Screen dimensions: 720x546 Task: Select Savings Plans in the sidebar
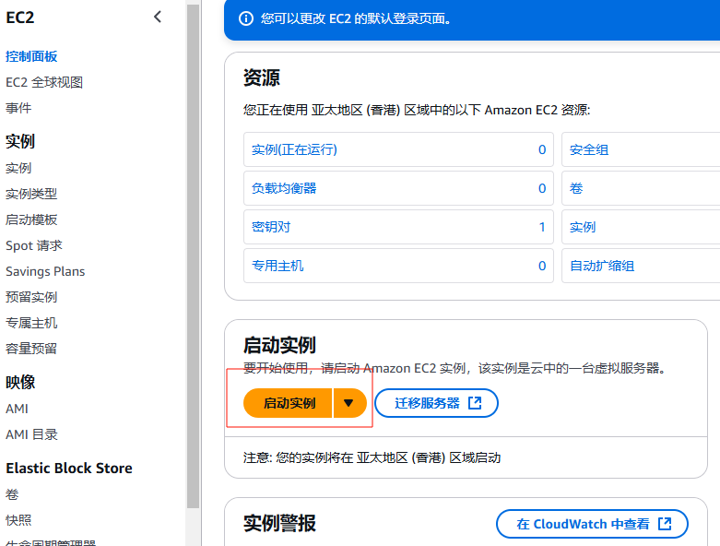[x=45, y=271]
